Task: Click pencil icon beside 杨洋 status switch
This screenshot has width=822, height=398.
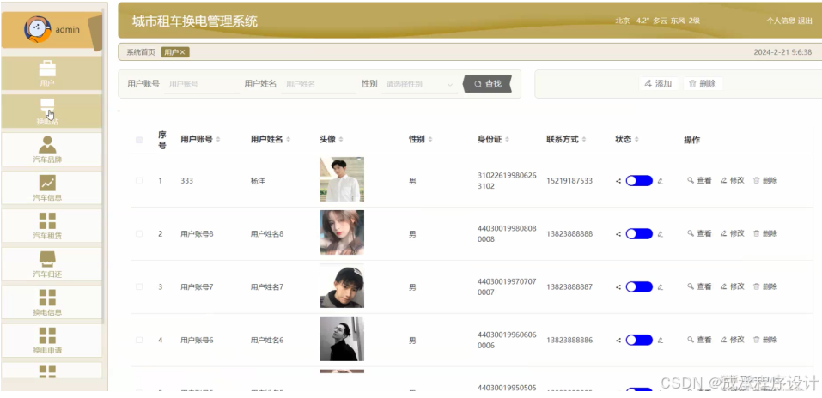Action: [x=660, y=181]
